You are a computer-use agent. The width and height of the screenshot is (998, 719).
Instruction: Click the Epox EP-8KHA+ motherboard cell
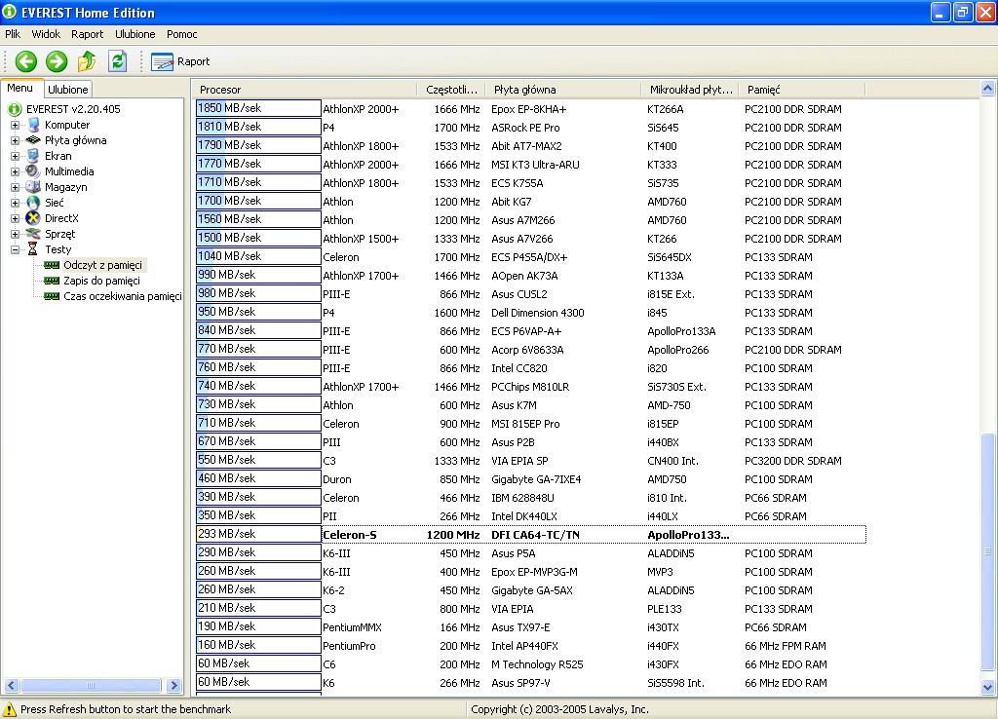click(x=528, y=109)
